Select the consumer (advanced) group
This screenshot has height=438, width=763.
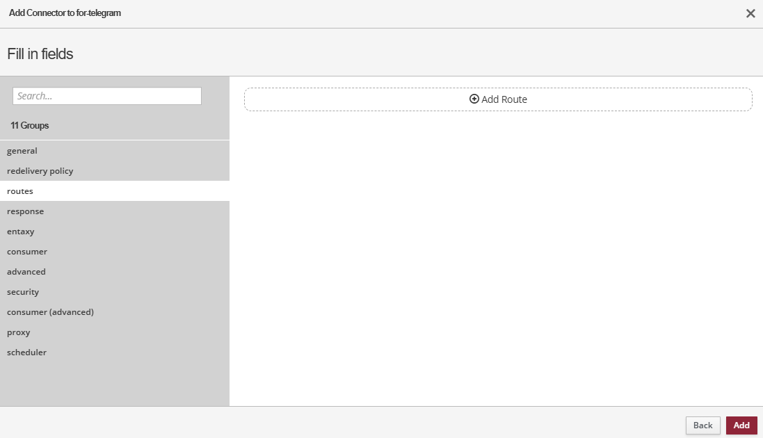50,312
